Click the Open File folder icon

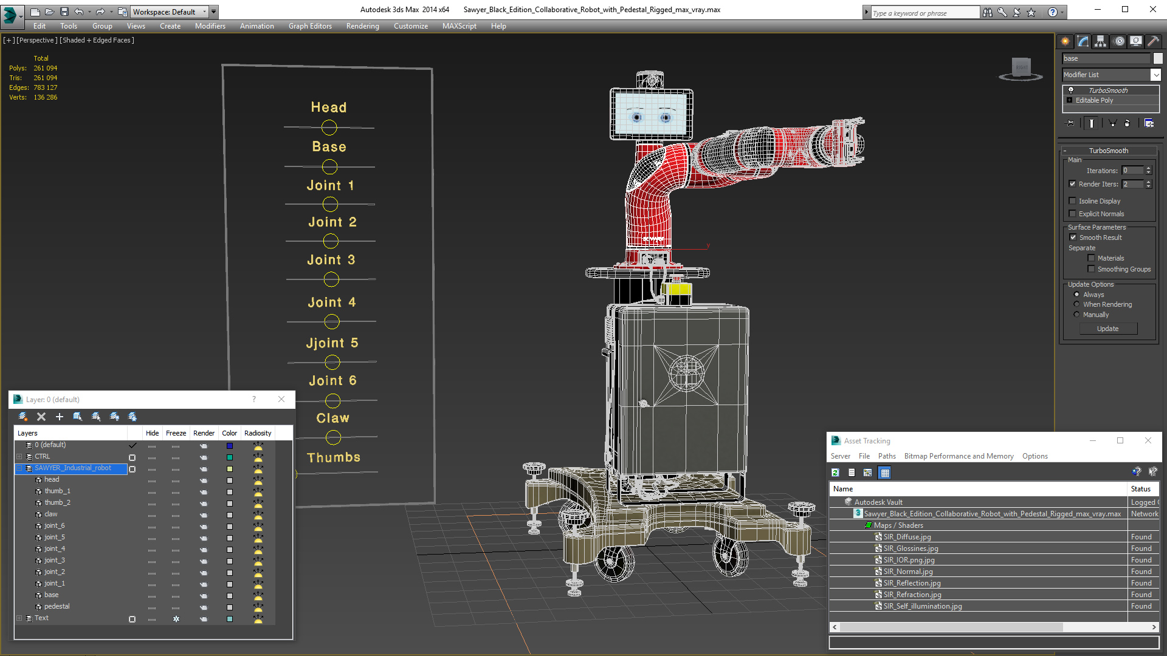(49, 12)
